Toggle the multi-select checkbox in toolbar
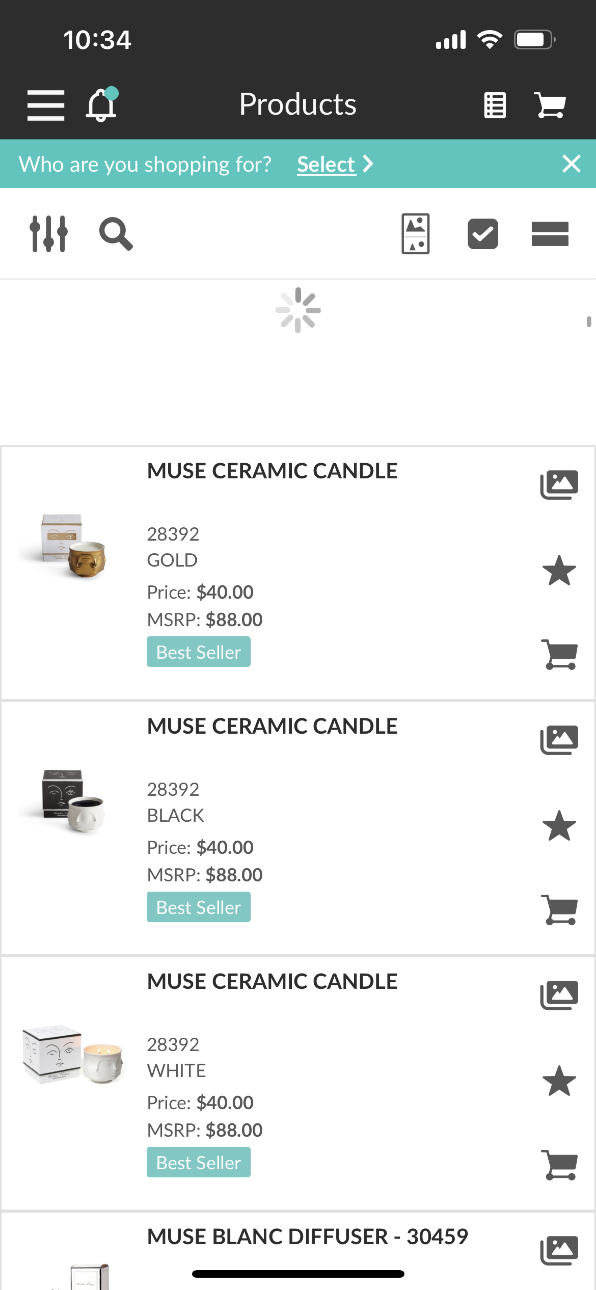This screenshot has width=596, height=1290. point(483,234)
